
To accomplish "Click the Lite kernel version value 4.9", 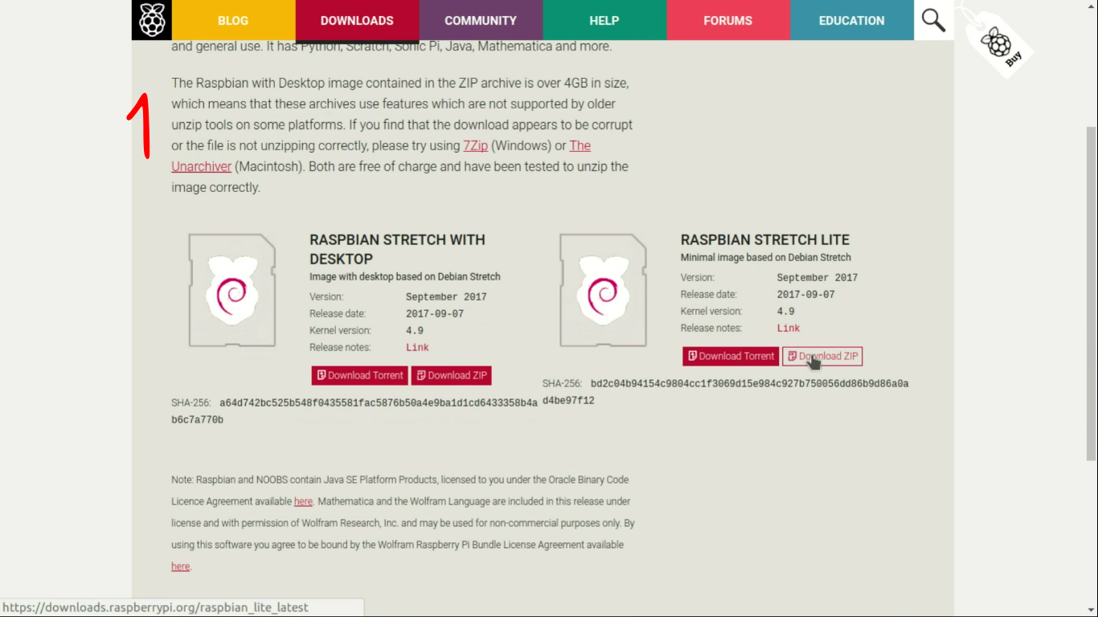I will click(x=786, y=311).
